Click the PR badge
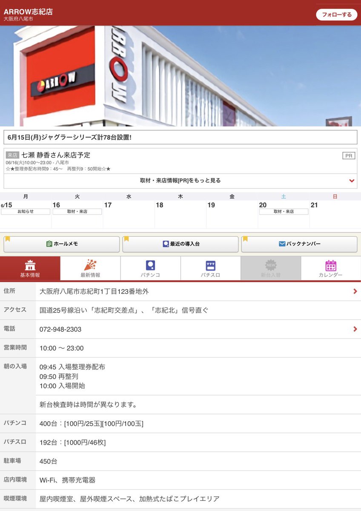This screenshot has width=361, height=511. [x=349, y=156]
